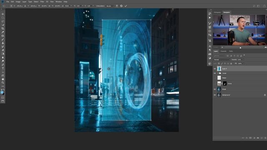Select the Pen tool
This screenshot has height=150, width=267.
(3, 65)
